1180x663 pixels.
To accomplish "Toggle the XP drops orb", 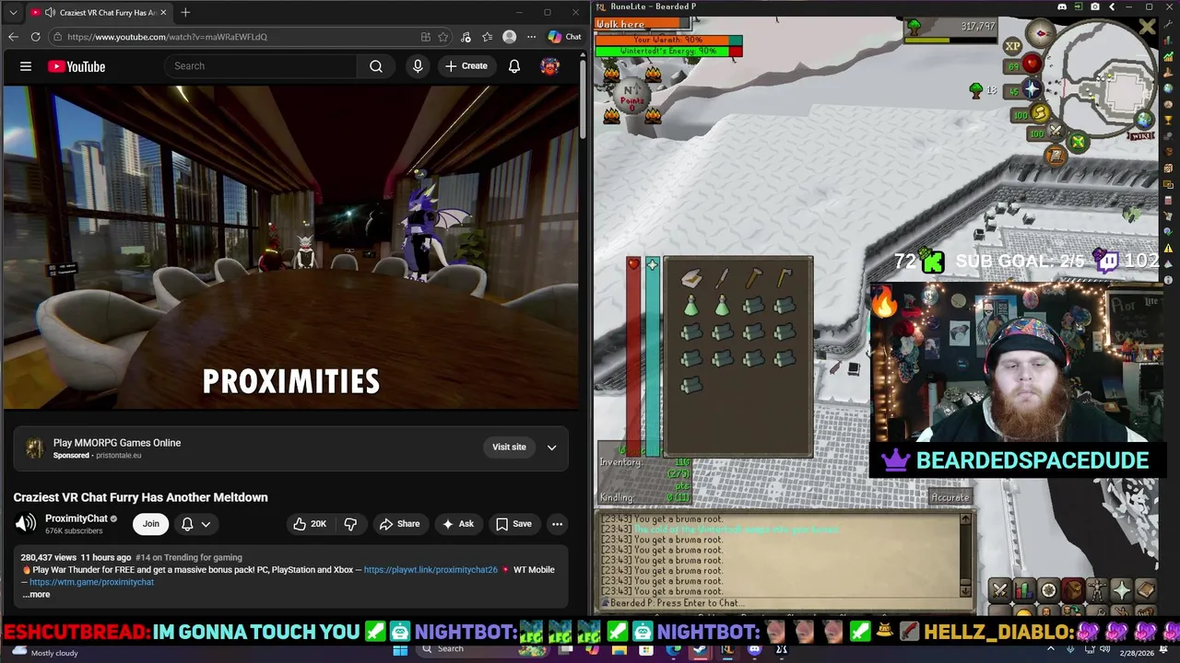I will (x=1012, y=46).
